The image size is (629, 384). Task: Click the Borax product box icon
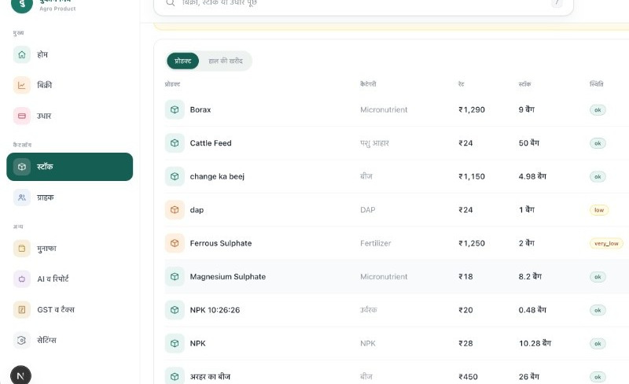175,109
